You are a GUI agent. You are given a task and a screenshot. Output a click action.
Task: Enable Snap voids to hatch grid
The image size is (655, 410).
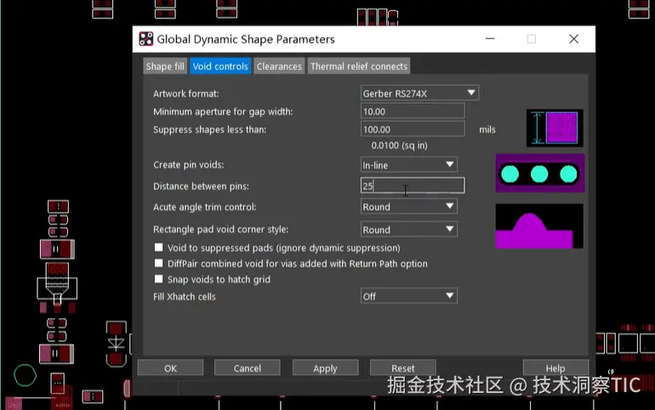(159, 279)
